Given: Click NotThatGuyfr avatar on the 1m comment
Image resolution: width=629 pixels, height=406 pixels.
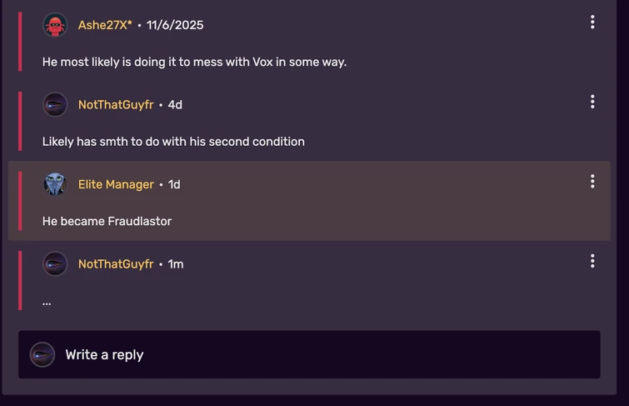Looking at the screenshot, I should [55, 264].
